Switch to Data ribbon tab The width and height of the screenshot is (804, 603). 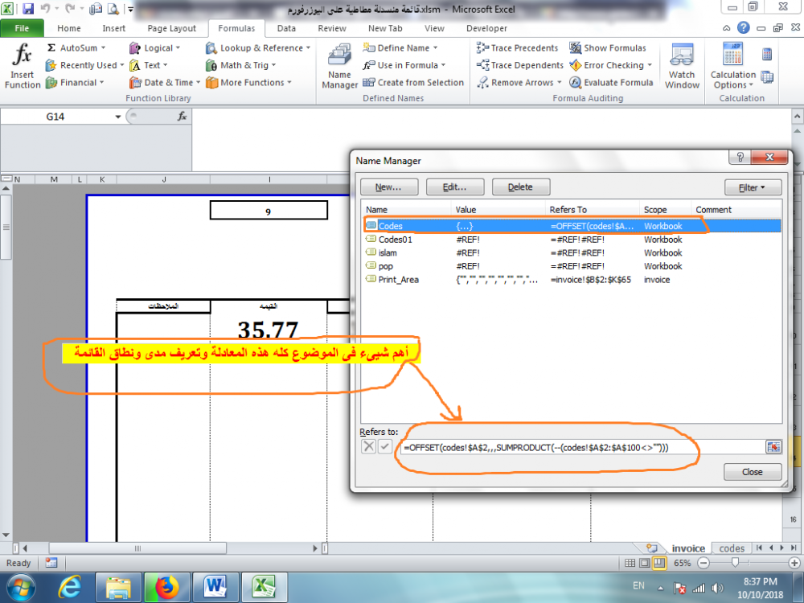(286, 28)
